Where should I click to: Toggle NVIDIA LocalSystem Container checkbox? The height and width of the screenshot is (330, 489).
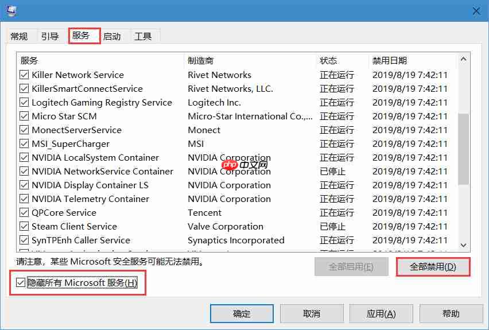point(24,157)
